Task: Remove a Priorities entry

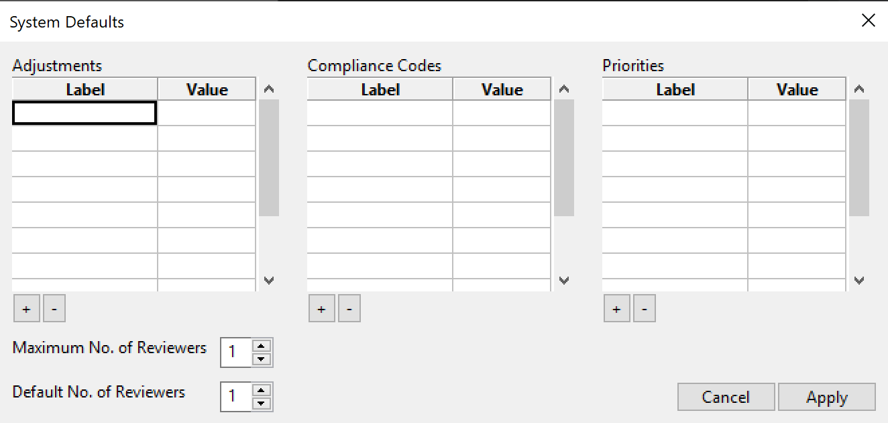Action: 645,309
